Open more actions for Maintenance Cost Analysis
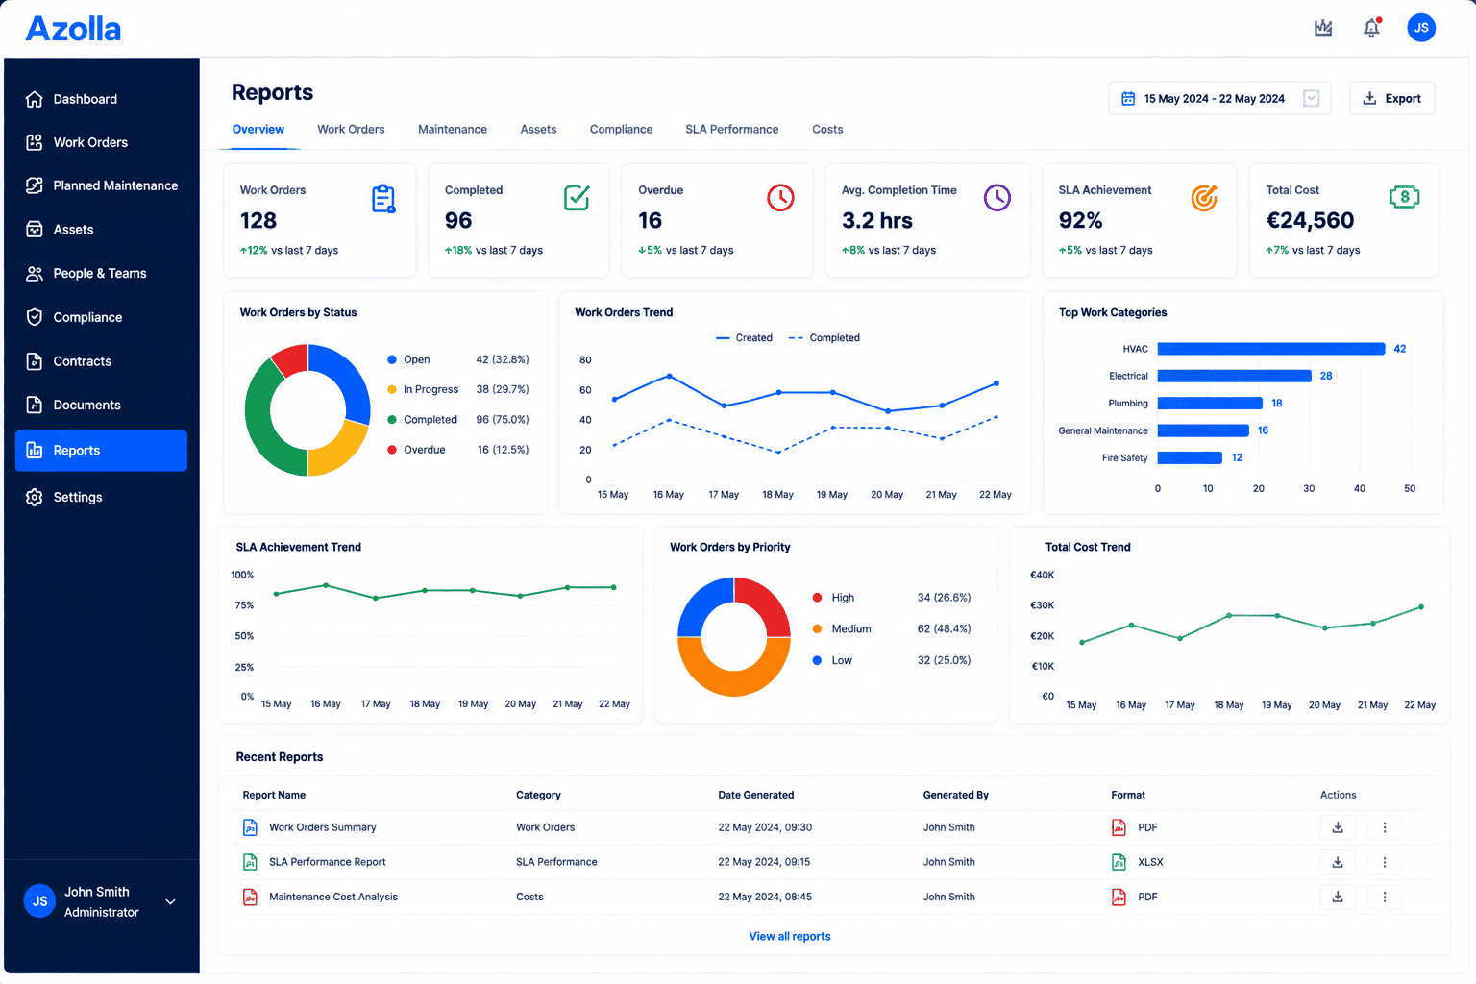This screenshot has width=1476, height=984. point(1385,897)
